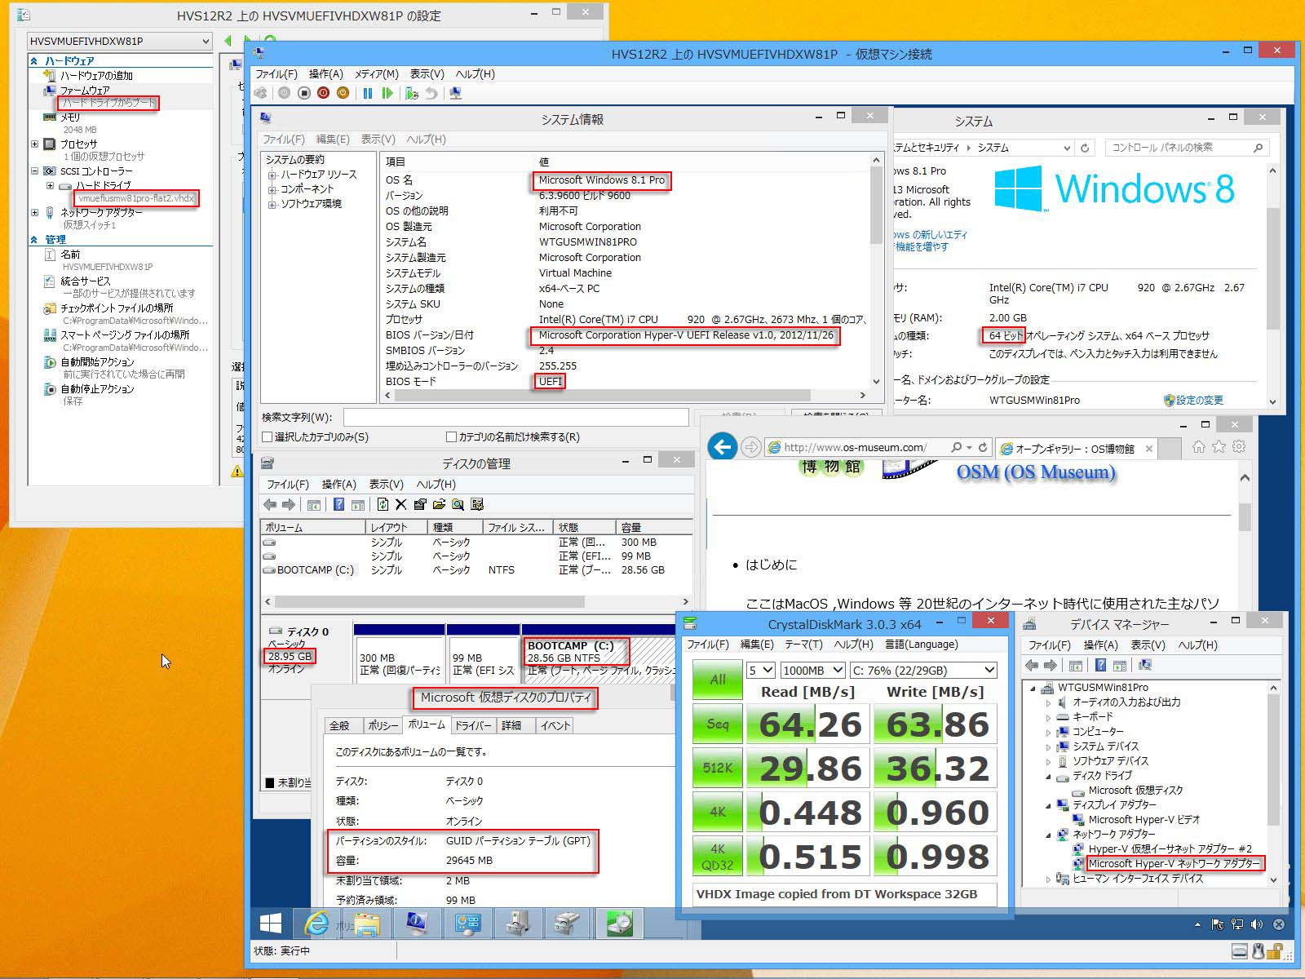Open Internet Explorer Home icon
Screen dimensions: 1305x979
tap(1199, 446)
